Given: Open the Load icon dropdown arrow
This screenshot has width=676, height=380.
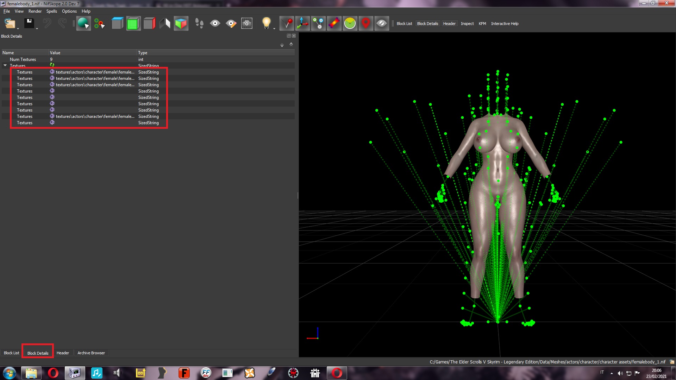Looking at the screenshot, I should 18,28.
